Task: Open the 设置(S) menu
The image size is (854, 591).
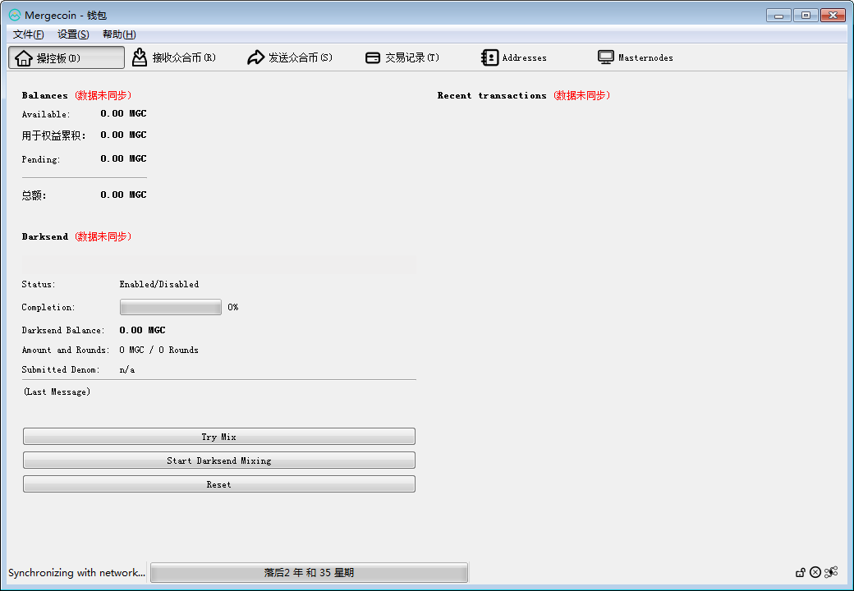Action: 73,34
